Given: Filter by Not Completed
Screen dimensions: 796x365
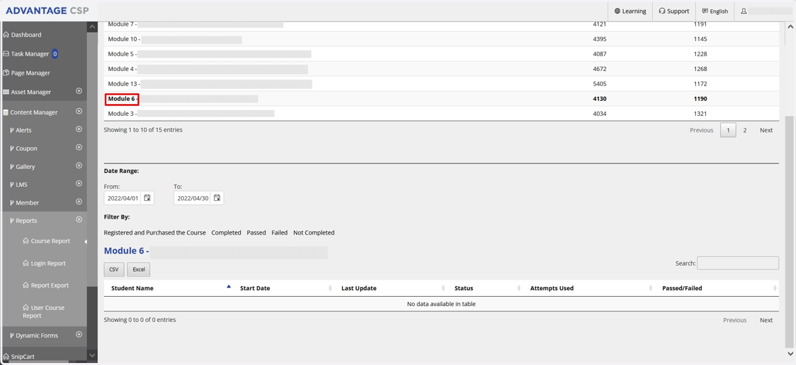Looking at the screenshot, I should (x=314, y=233).
